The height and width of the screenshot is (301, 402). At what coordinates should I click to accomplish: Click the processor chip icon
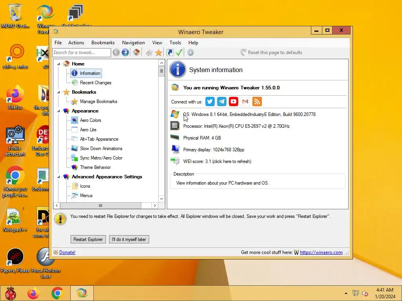point(175,126)
